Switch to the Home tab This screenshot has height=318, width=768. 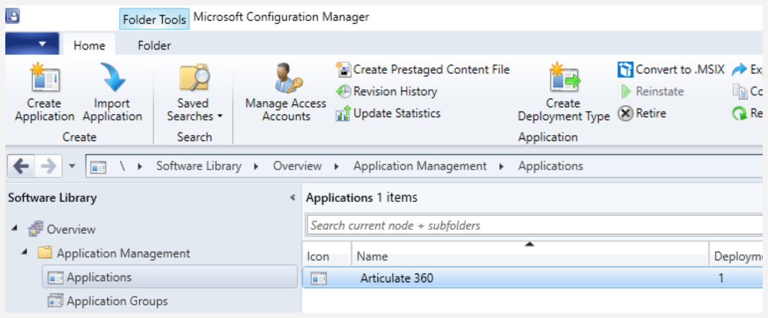[89, 46]
